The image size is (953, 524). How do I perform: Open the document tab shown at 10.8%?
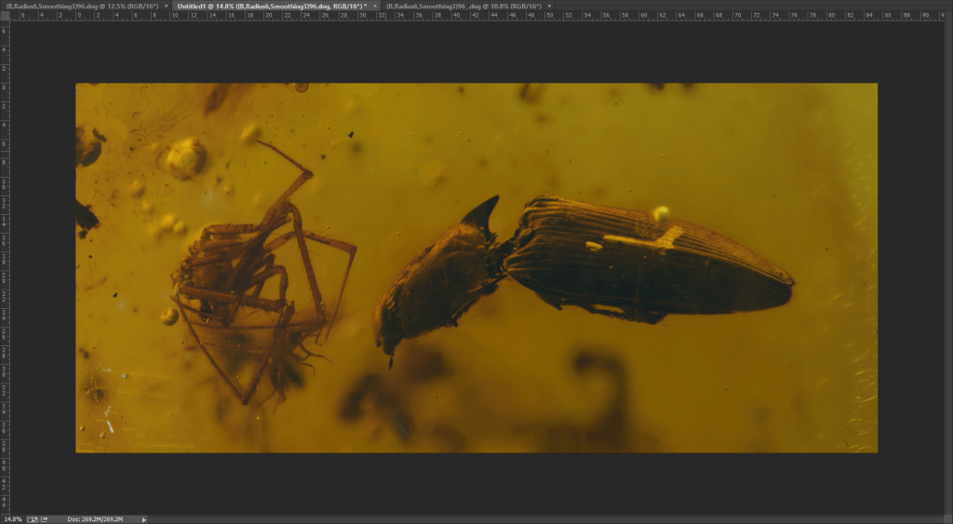coord(465,6)
